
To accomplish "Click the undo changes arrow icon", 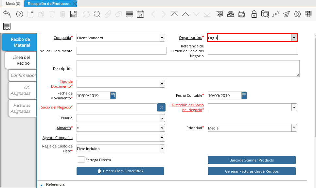I will (7, 14).
